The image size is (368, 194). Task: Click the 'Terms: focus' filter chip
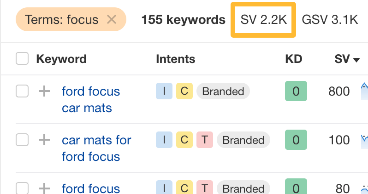click(61, 19)
